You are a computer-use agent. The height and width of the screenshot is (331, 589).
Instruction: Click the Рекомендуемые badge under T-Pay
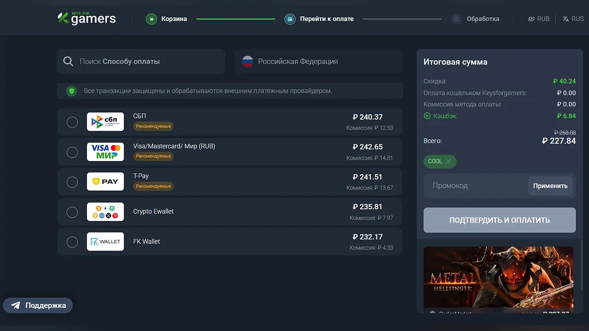tap(153, 186)
